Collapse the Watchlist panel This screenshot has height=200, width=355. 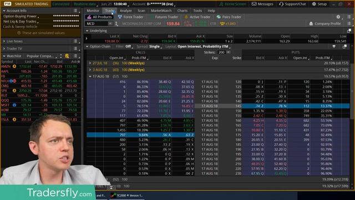pos(4,56)
